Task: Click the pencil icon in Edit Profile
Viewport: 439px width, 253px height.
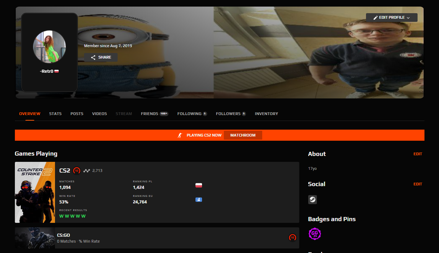Action: 376,18
